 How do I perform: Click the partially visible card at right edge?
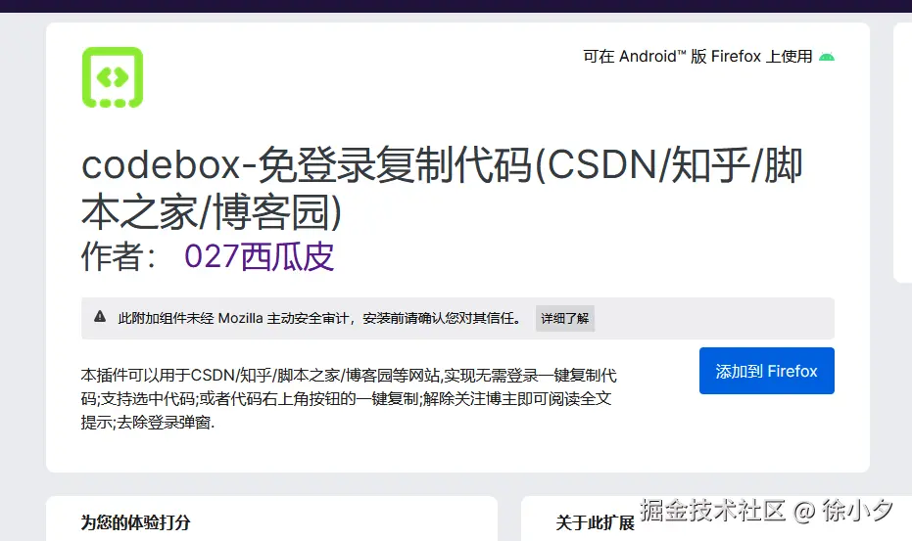coord(902,153)
